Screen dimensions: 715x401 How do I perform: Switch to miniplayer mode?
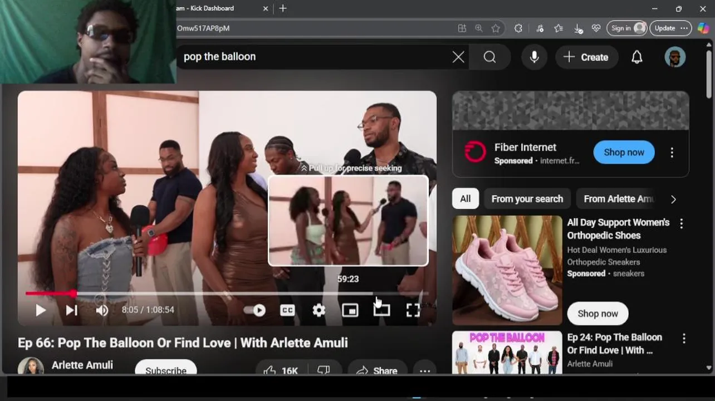point(350,310)
